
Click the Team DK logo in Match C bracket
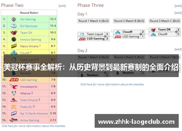[x=153, y=30]
